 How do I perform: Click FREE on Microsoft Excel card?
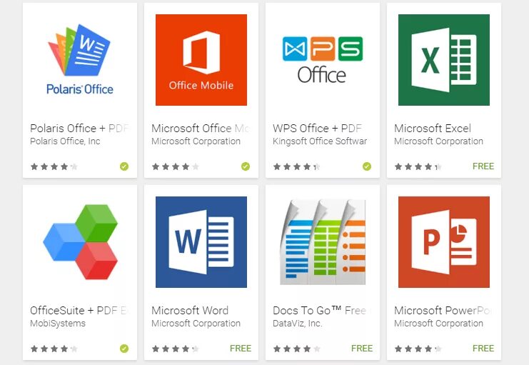(483, 166)
